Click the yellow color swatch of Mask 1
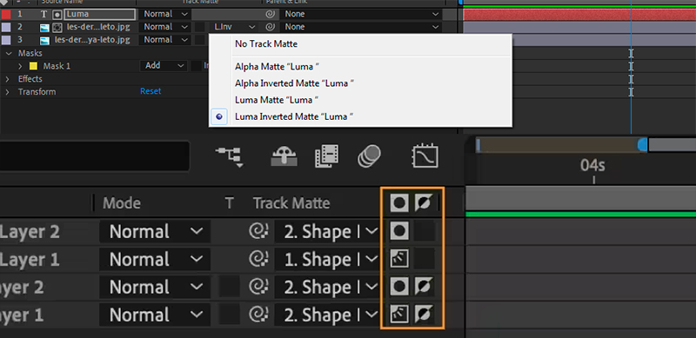The image size is (696, 338). pyautogui.click(x=34, y=66)
